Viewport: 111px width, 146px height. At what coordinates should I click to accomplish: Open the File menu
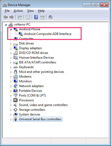pos(7,11)
